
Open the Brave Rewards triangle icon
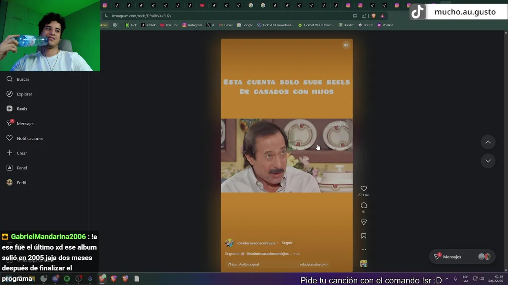[x=382, y=16]
